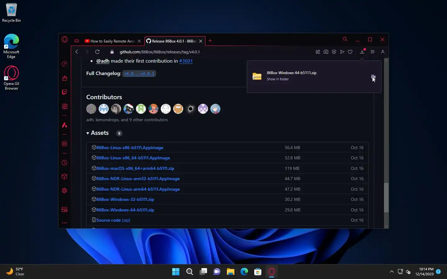Viewport: 447px width, 279px height.
Task: Open the @adh user link
Action: pyautogui.click(x=103, y=61)
